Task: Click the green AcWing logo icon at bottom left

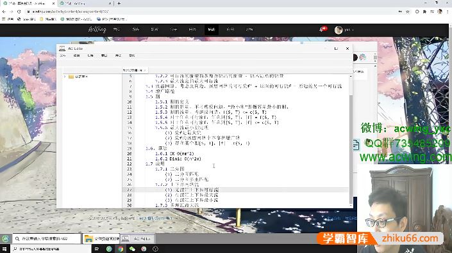Action: (6, 239)
